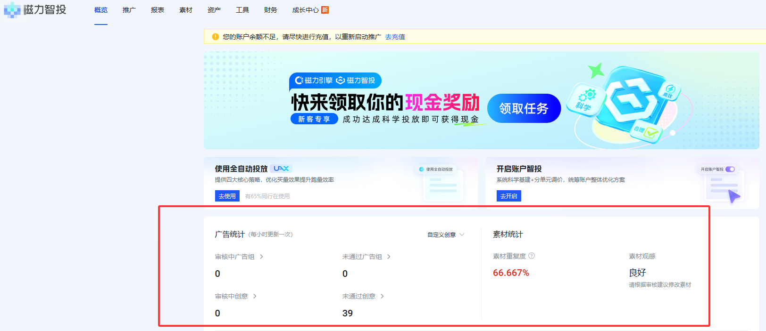Click the 使用全自动投放 card title

tap(241, 169)
